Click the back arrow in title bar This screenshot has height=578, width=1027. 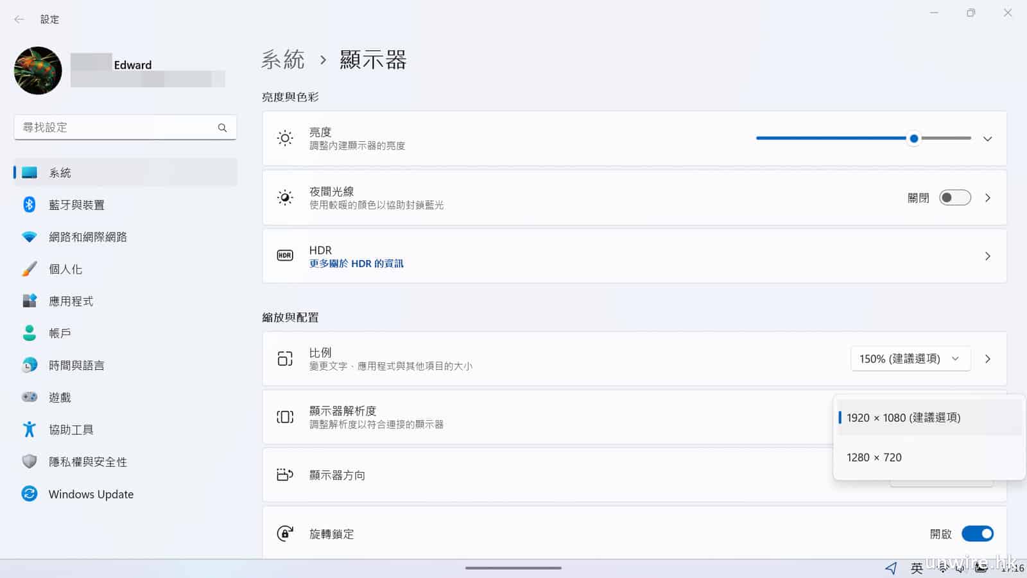[19, 19]
